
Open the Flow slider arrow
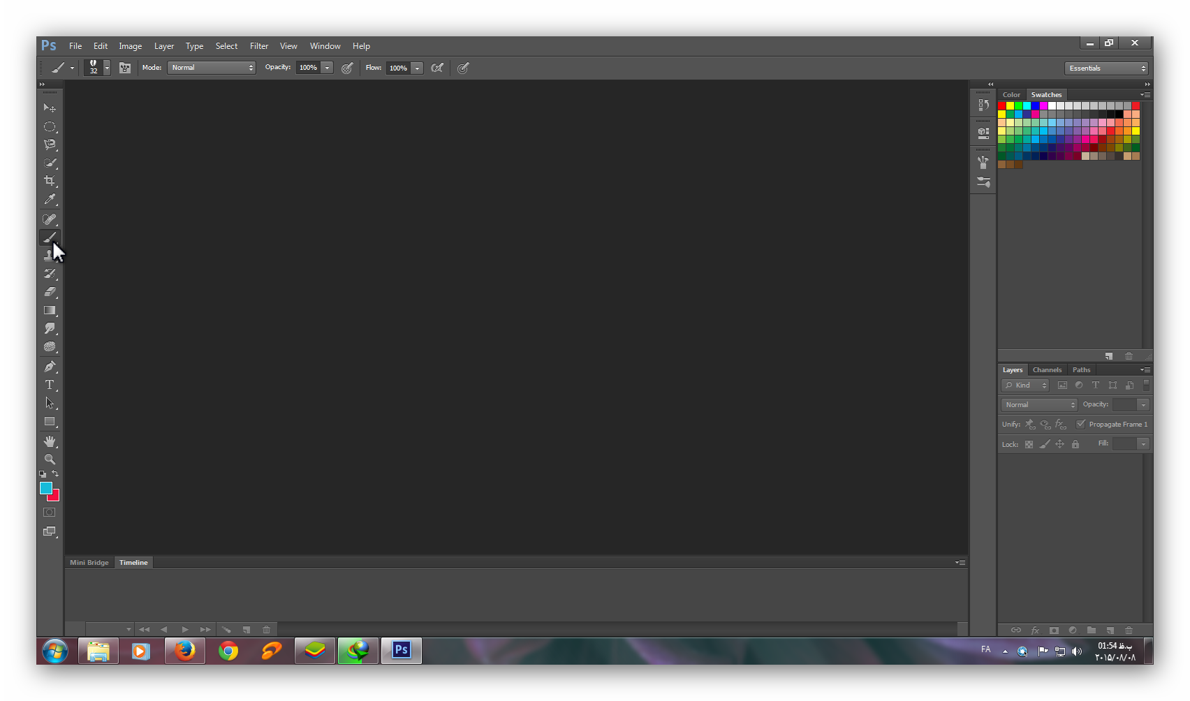[417, 68]
